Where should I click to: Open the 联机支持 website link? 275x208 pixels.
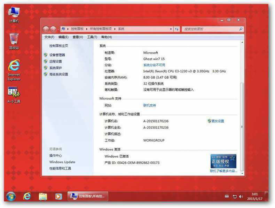[x=150, y=105]
